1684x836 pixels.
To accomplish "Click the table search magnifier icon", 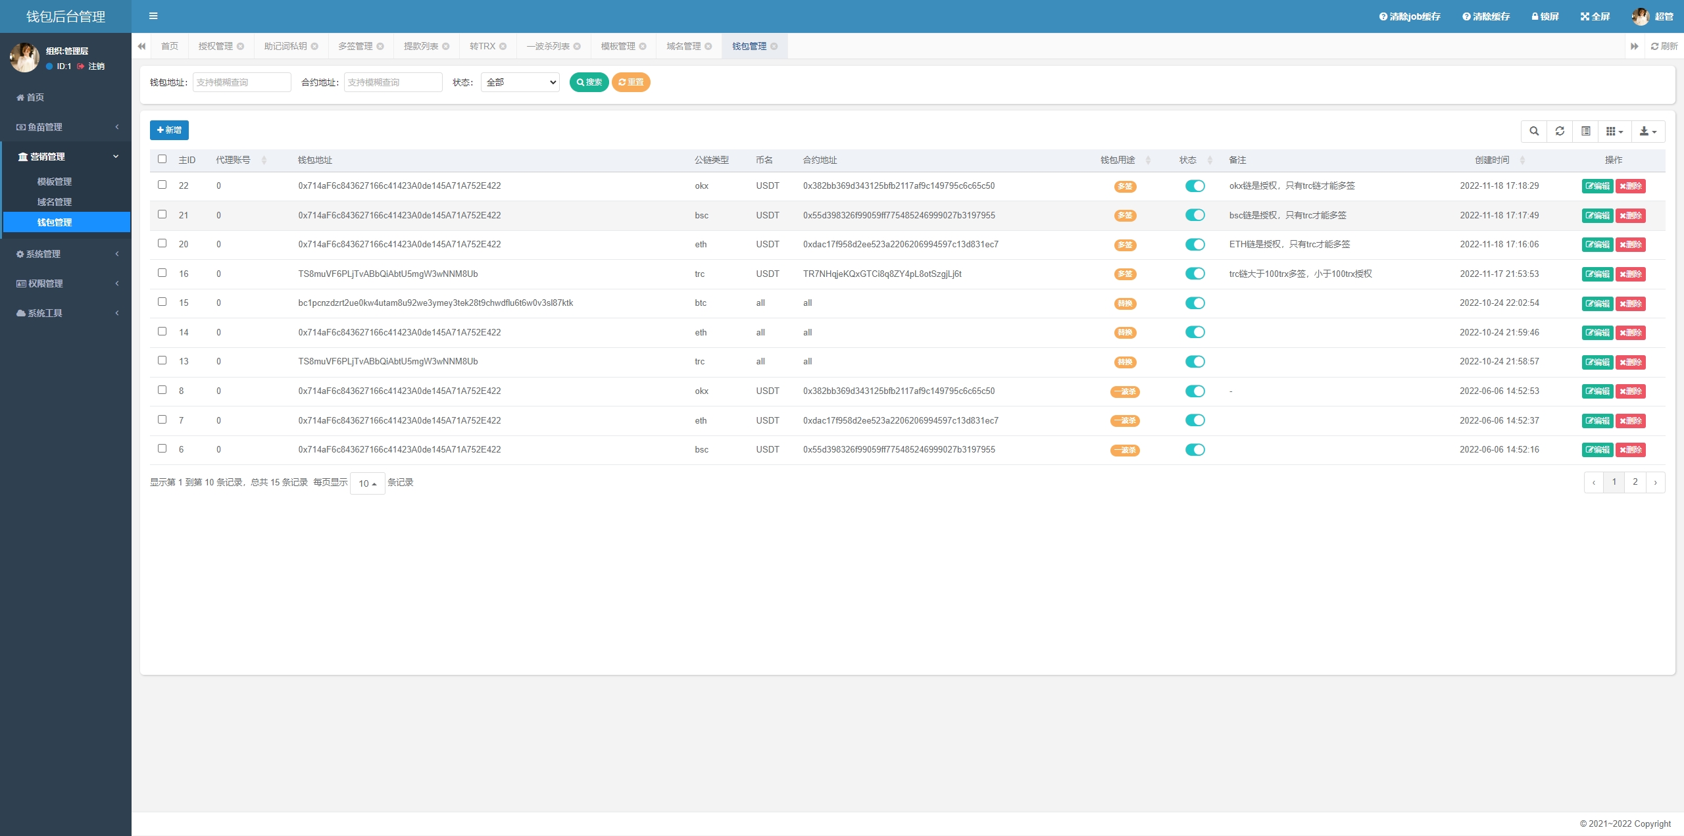I will pos(1534,131).
